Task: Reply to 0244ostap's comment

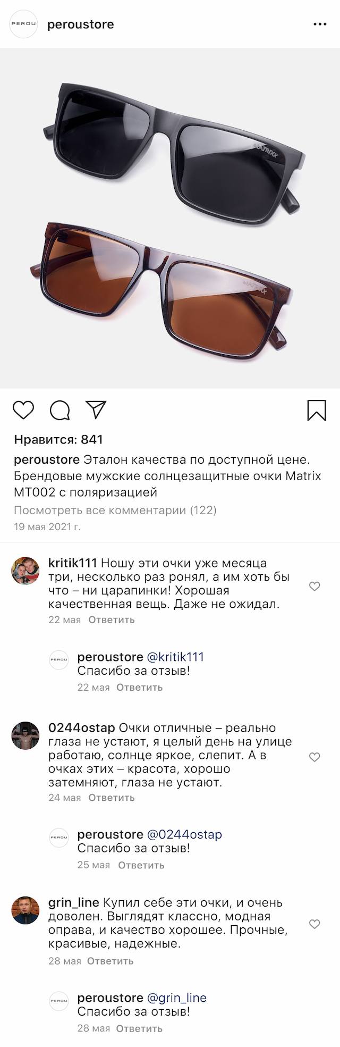Action: point(112,798)
